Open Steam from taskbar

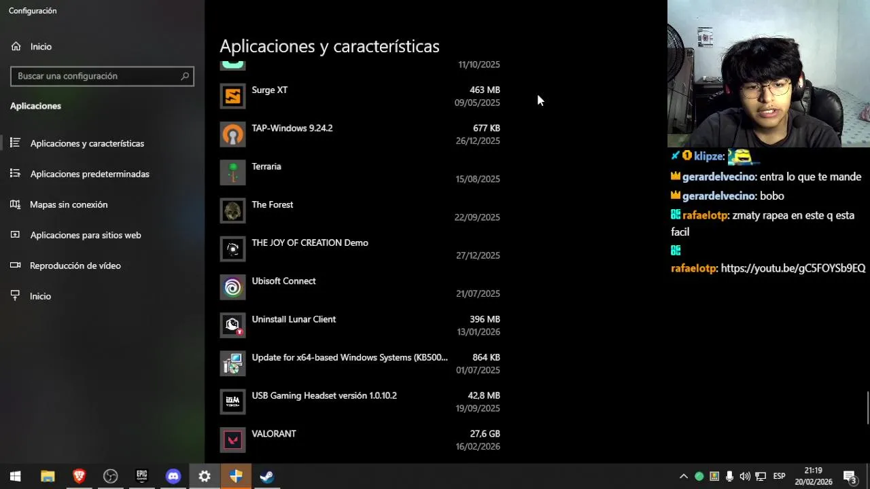267,476
